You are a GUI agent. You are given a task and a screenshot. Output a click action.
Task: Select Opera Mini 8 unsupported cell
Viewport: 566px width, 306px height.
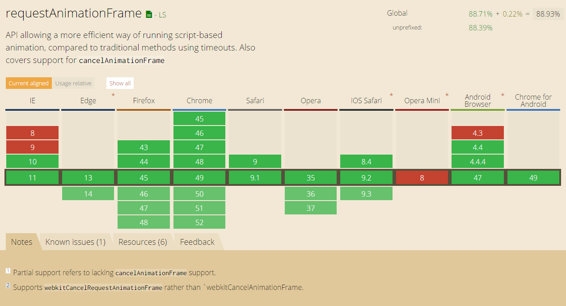422,178
